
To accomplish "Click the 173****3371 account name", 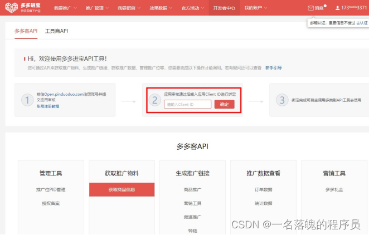I will [354, 8].
